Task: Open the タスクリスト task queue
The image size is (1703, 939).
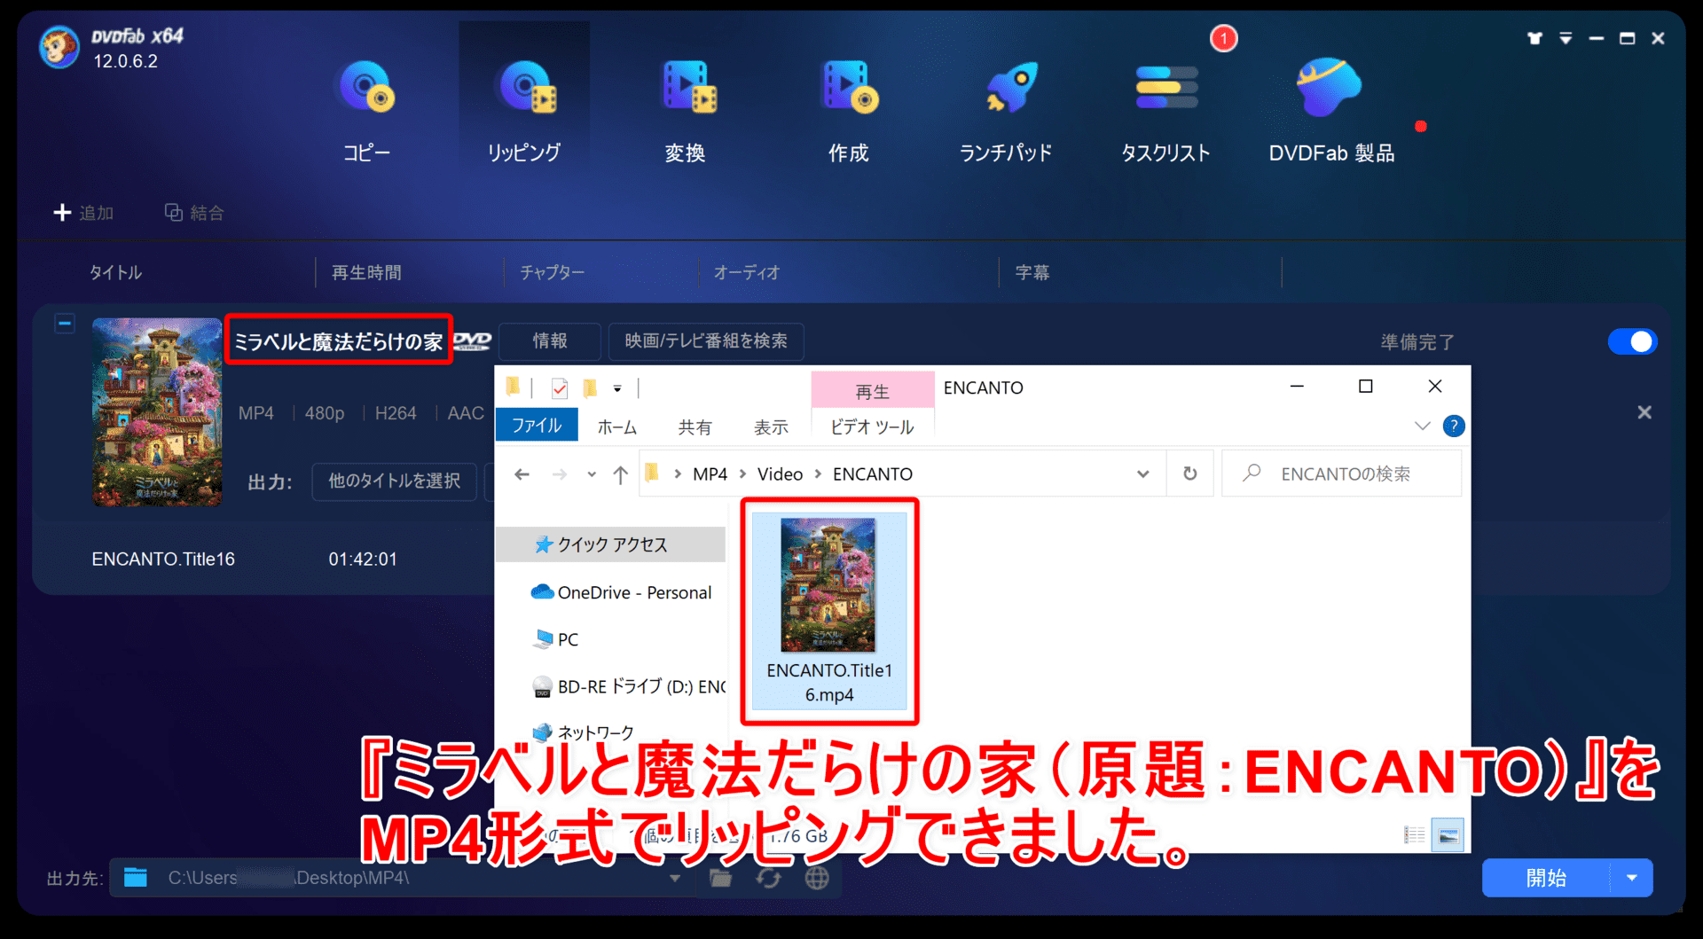Action: (x=1165, y=111)
